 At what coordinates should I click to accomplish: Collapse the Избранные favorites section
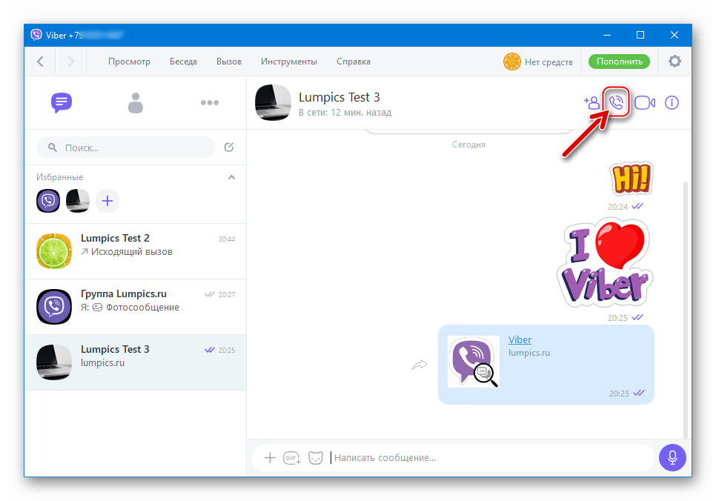(231, 177)
